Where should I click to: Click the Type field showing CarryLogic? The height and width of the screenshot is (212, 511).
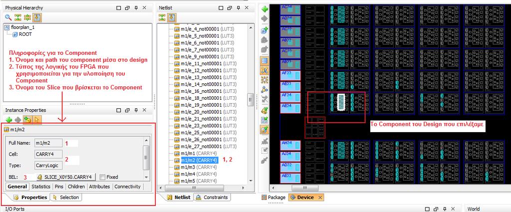[x=48, y=165]
